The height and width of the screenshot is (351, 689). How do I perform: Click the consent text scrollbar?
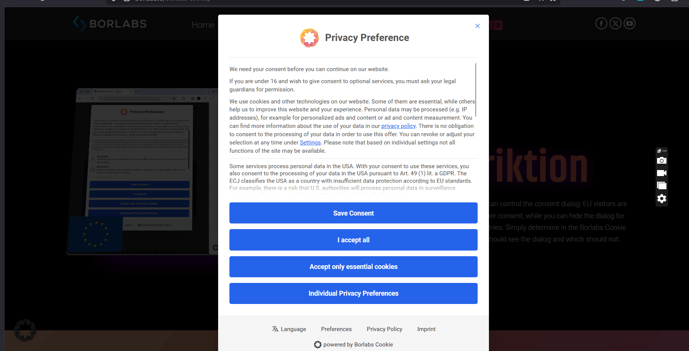tap(476, 90)
